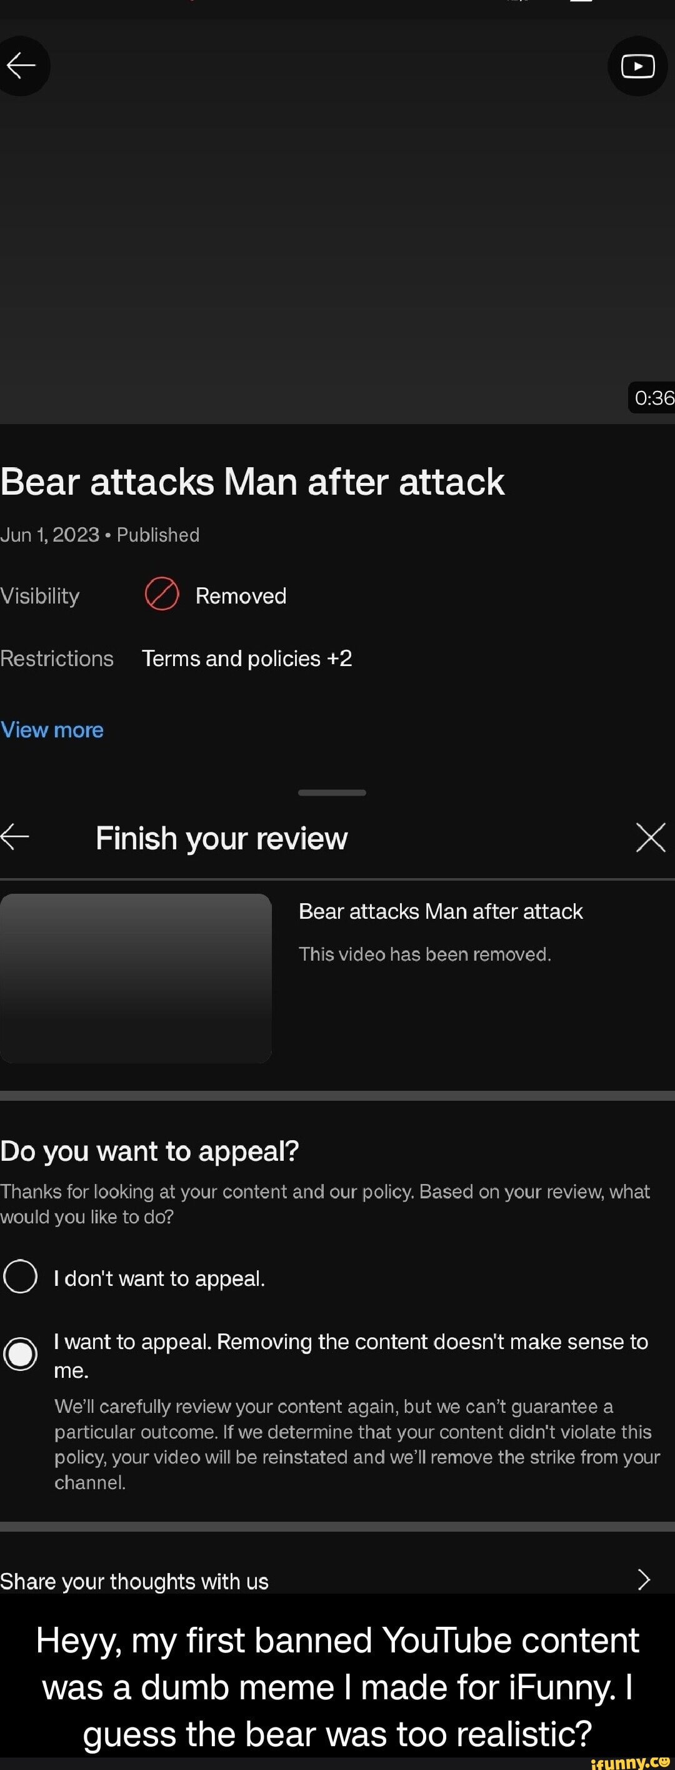
Task: Tap the Removed visibility status text
Action: click(x=241, y=595)
